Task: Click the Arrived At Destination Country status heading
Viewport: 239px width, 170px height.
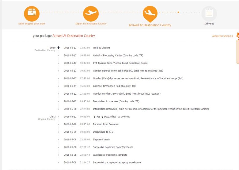Action: point(74,36)
